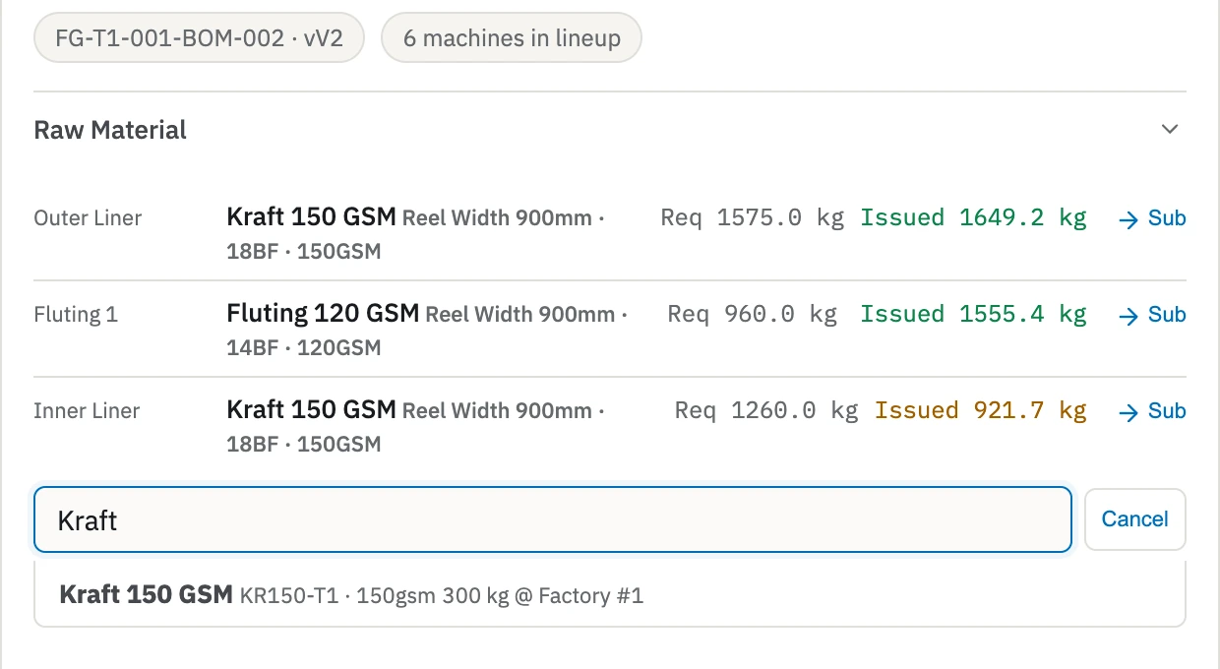Click the 6 machines in lineup badge
This screenshot has height=669, width=1220.
tap(512, 38)
